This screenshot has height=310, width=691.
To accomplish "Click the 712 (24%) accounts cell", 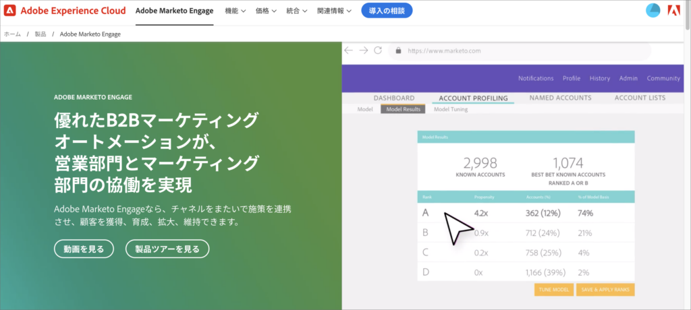I will (x=543, y=233).
